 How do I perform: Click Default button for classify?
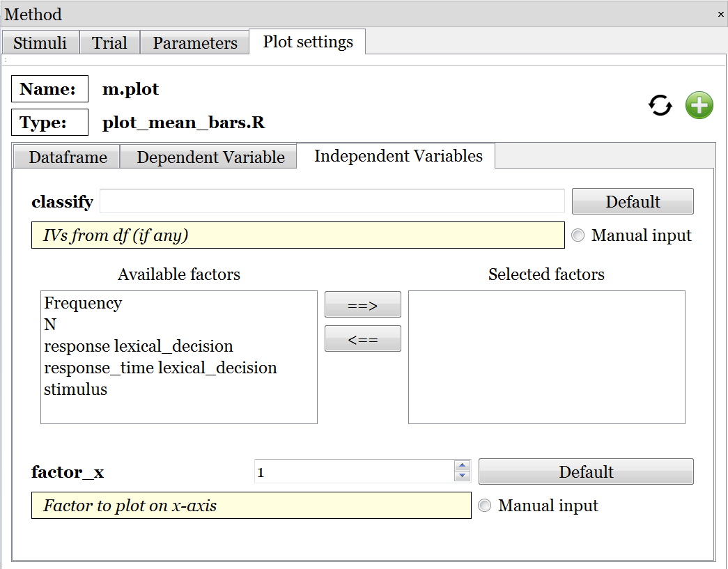click(633, 202)
